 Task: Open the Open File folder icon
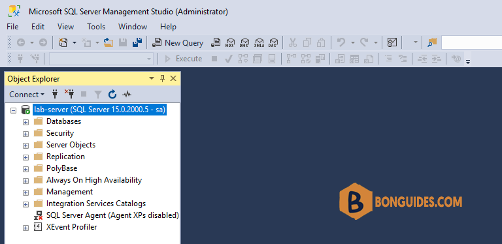coord(109,42)
